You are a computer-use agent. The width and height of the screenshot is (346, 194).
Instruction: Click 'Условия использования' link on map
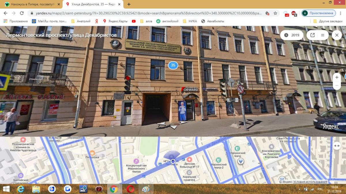pyautogui.click(x=310, y=182)
